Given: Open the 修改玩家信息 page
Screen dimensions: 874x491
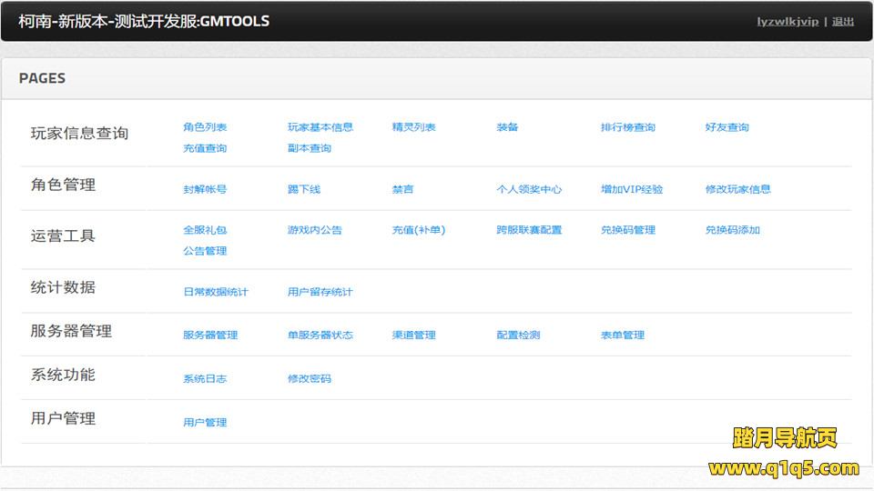Looking at the screenshot, I should [x=738, y=189].
